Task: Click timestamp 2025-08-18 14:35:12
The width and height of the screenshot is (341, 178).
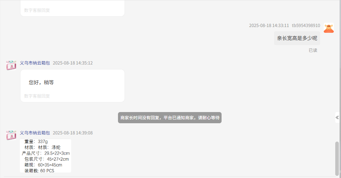Action: [73, 63]
